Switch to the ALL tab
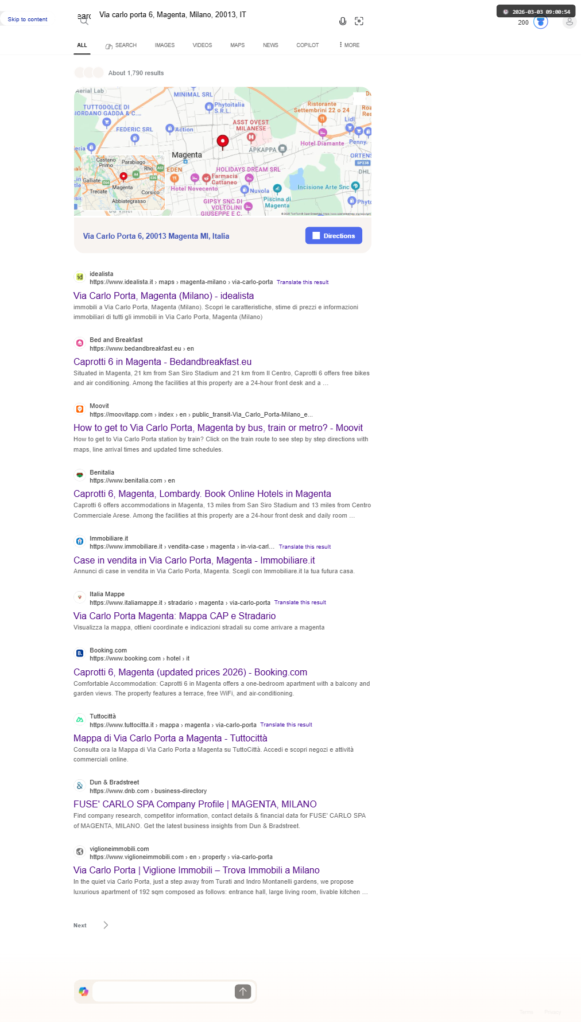 pyautogui.click(x=82, y=45)
